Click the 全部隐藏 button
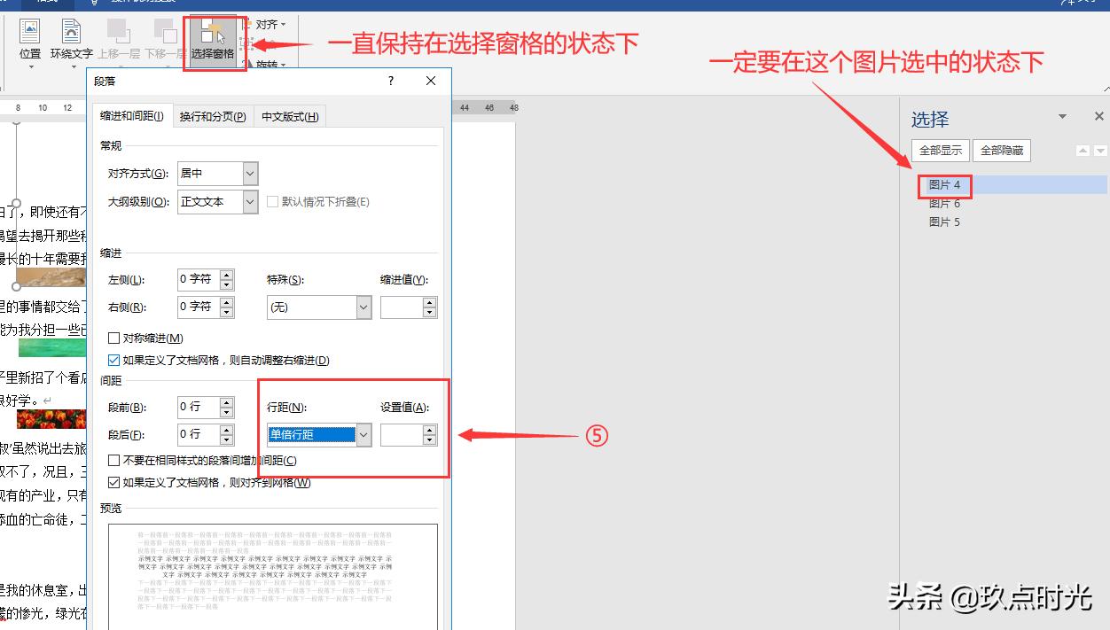Image resolution: width=1110 pixels, height=630 pixels. coord(1001,150)
